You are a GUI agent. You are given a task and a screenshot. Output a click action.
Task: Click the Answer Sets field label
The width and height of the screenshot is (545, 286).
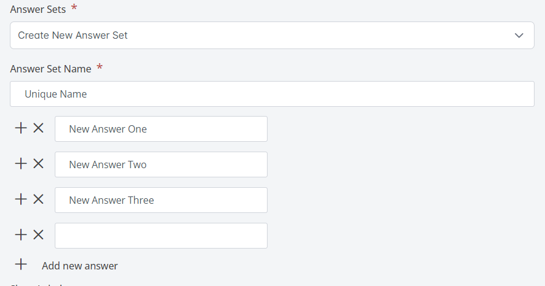coord(38,9)
